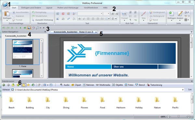Open the Texturierung category in Dateibrowser
195x120 pixels.
click(x=154, y=85)
